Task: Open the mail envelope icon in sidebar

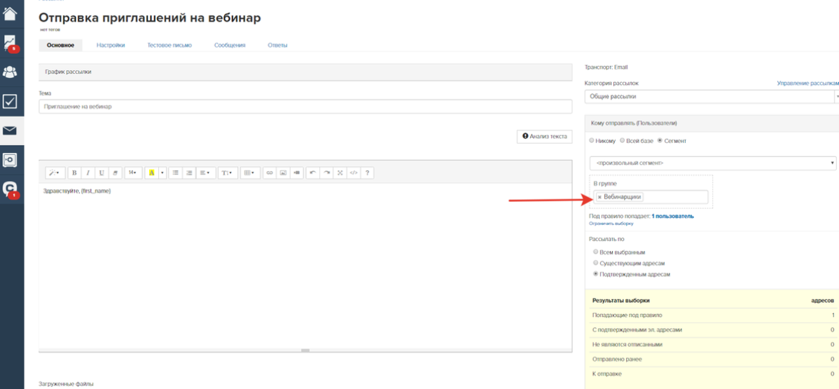Action: [11, 130]
